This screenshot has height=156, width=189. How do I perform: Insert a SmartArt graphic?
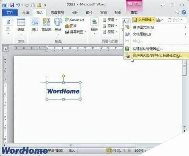[x=75, y=20]
